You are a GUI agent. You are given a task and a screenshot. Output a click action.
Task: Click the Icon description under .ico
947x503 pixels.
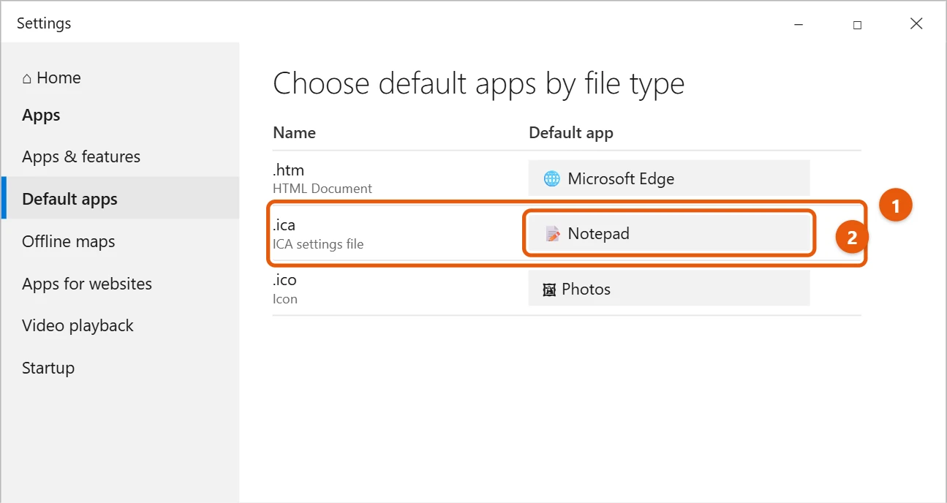pyautogui.click(x=285, y=299)
